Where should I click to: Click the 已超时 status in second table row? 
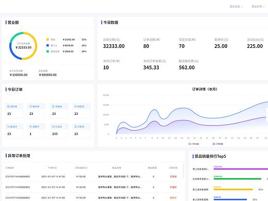tap(173, 187)
